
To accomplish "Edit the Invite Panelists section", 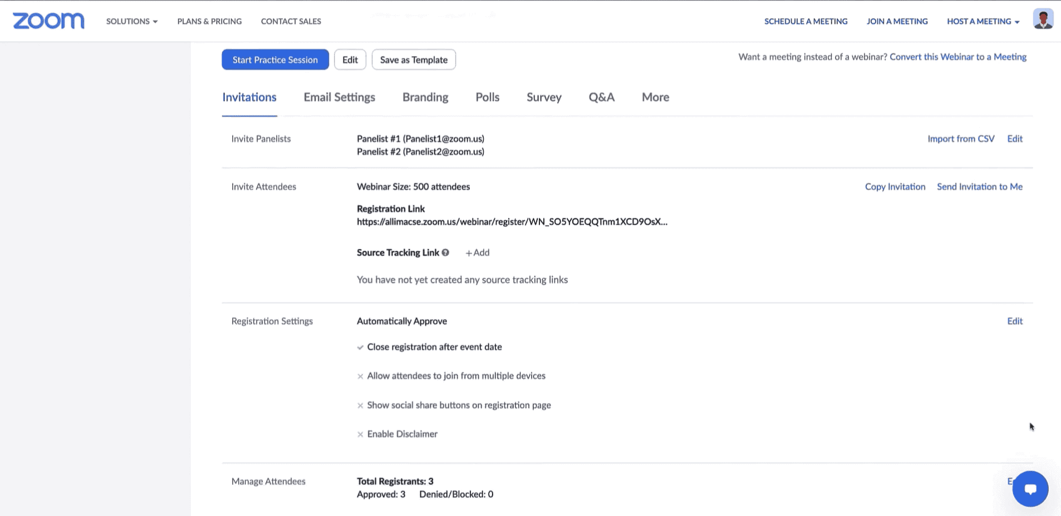I will (x=1015, y=139).
